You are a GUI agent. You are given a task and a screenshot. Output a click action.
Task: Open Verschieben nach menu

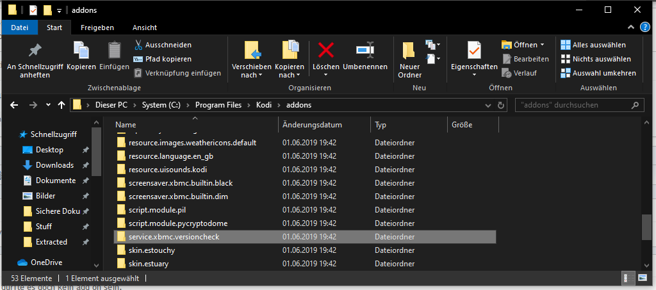pos(251,60)
